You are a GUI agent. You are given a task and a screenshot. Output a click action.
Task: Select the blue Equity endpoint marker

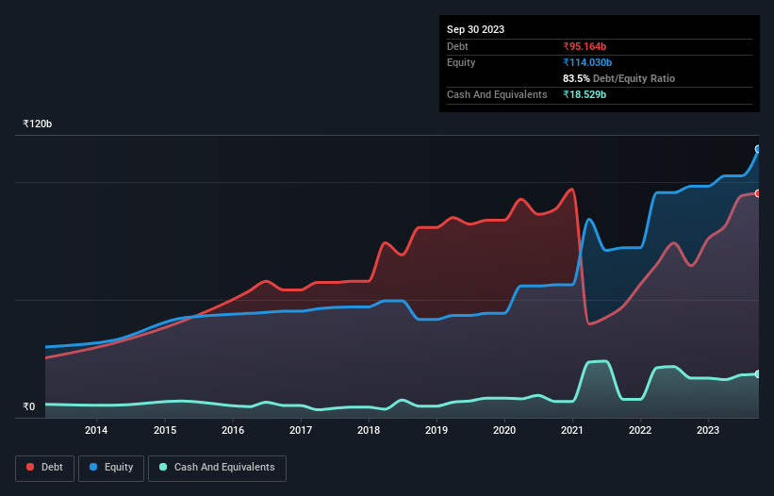pyautogui.click(x=758, y=149)
